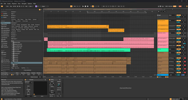Adjust the Utility Balance knob
The image size is (188, 100).
(59, 92)
